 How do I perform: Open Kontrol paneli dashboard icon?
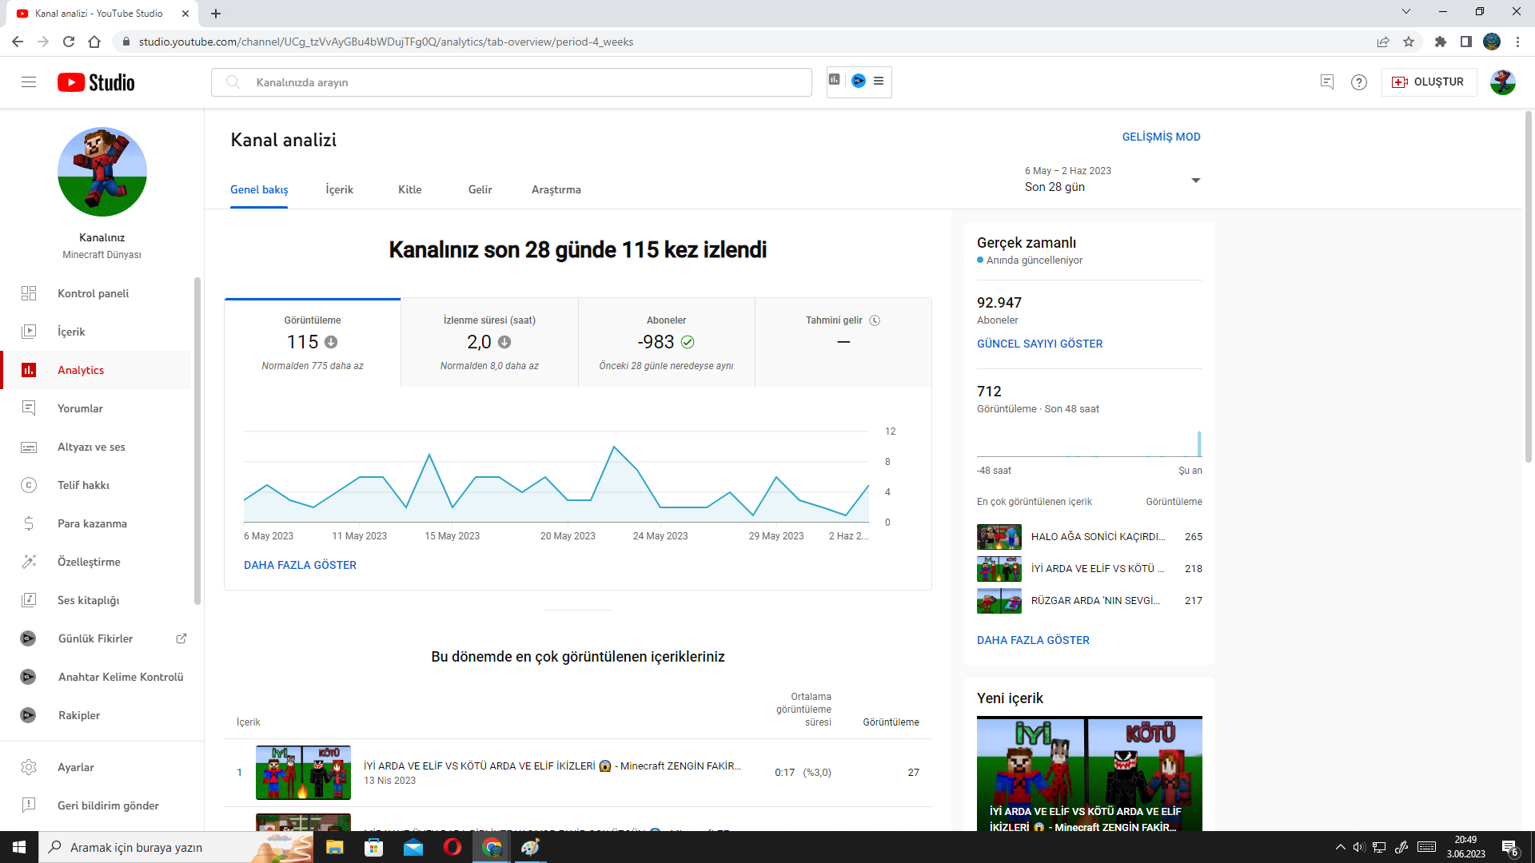[29, 293]
